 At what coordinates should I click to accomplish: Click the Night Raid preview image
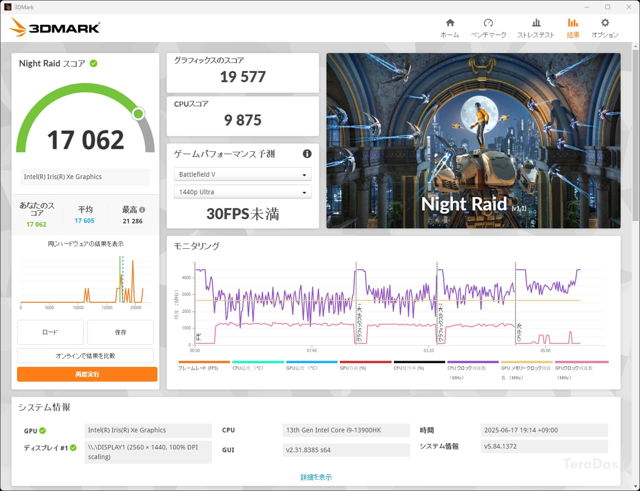pyautogui.click(x=473, y=141)
